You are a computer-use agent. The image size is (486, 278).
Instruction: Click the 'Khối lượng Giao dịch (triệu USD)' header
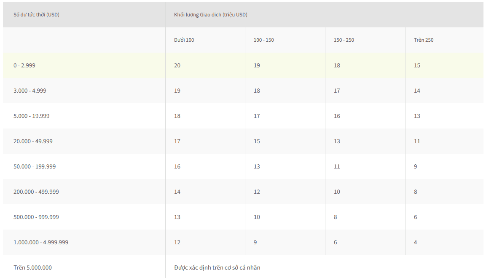pyautogui.click(x=210, y=15)
